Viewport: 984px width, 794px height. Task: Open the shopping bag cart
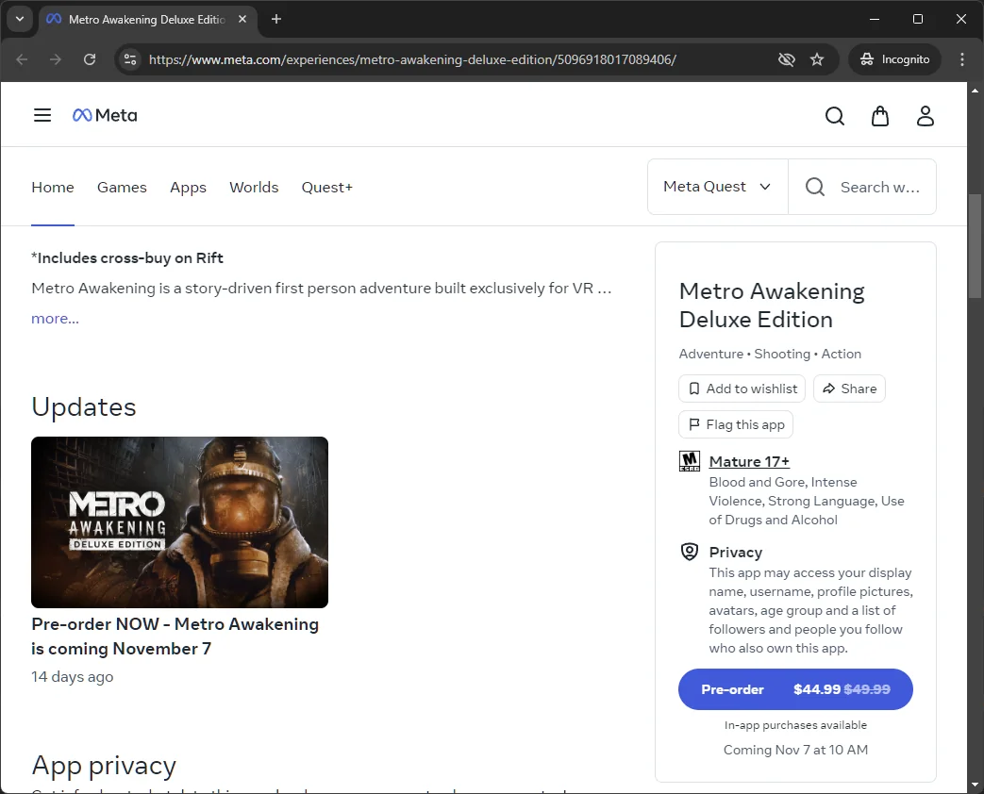coord(880,116)
